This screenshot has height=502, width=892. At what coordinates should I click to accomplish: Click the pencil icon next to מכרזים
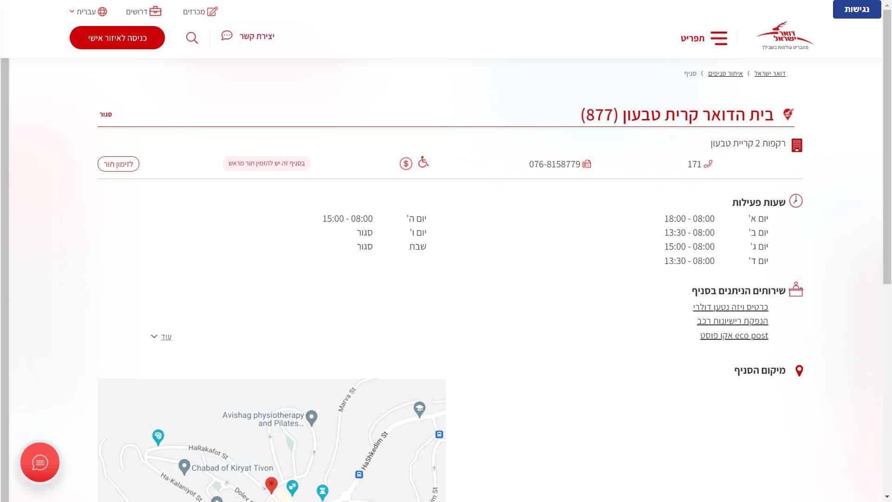pos(212,12)
